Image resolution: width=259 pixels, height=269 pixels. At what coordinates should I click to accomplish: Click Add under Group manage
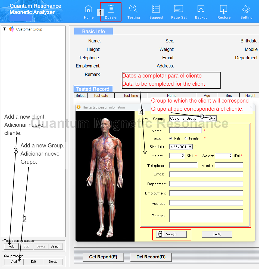(x=14, y=262)
